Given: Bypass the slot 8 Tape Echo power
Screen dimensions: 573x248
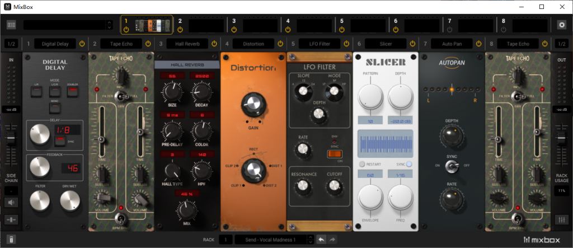Looking at the screenshot, I should pos(545,44).
